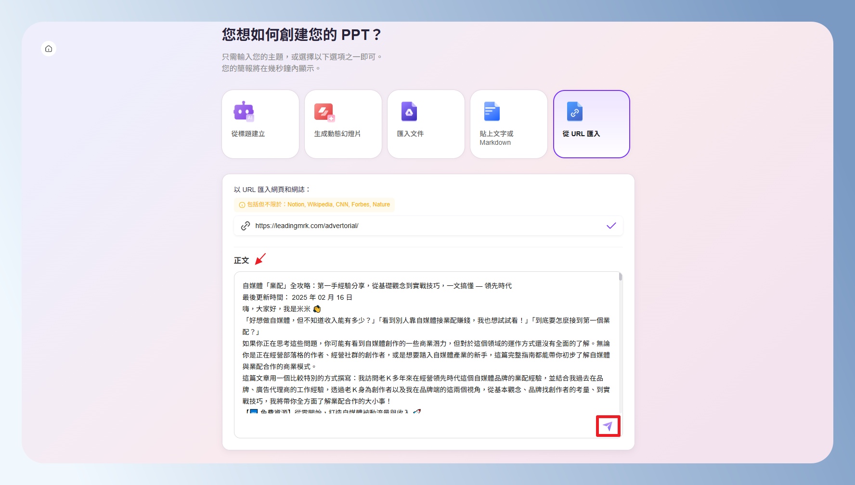
Task: Click the home icon button
Action: (49, 49)
